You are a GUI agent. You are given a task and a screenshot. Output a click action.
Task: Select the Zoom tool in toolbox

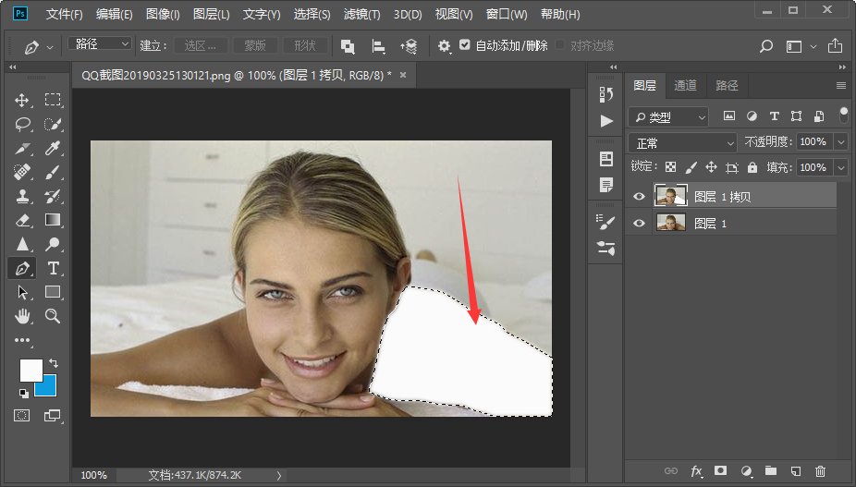[53, 315]
